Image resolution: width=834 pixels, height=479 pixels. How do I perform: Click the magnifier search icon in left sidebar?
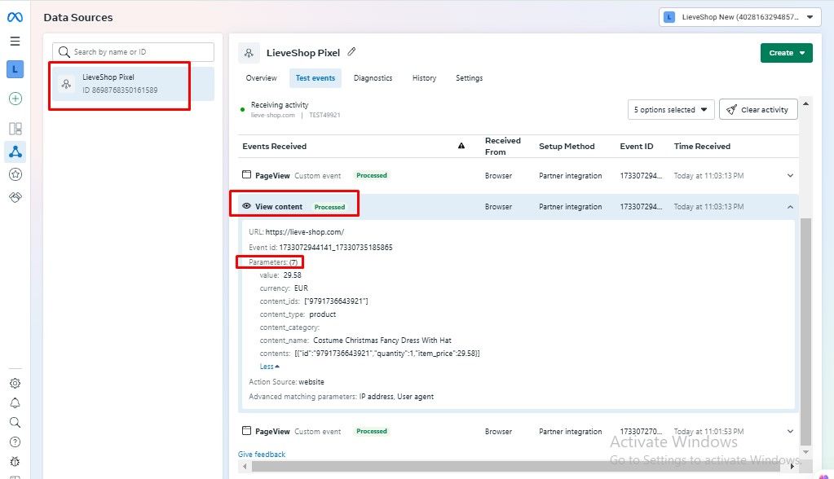click(x=15, y=423)
